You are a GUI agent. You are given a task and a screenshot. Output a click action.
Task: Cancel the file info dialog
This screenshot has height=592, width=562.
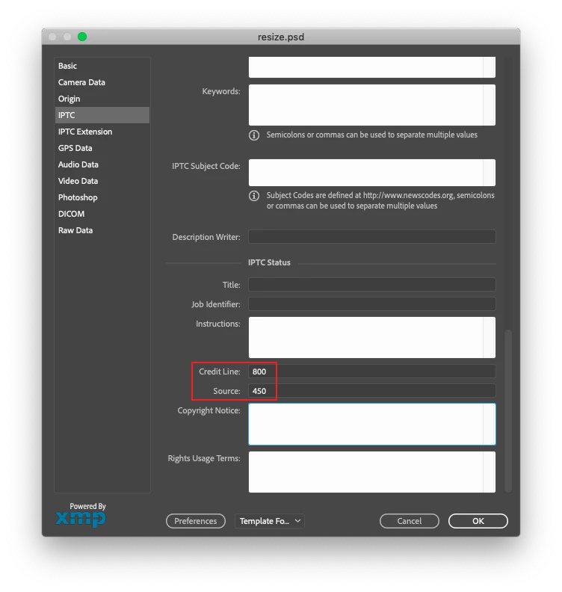[409, 521]
